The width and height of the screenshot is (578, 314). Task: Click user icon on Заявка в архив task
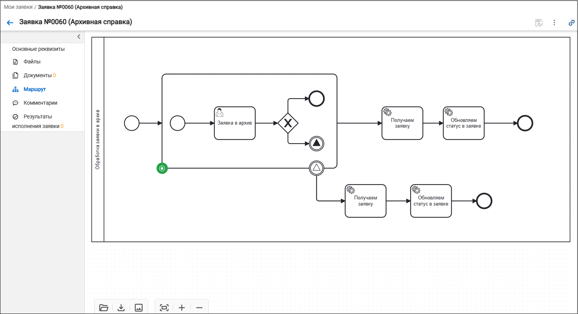(x=220, y=112)
